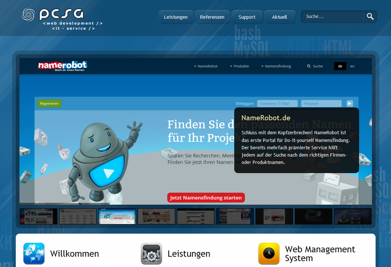
Task: Click Jetzt Namensfindung starten button
Action: click(206, 198)
